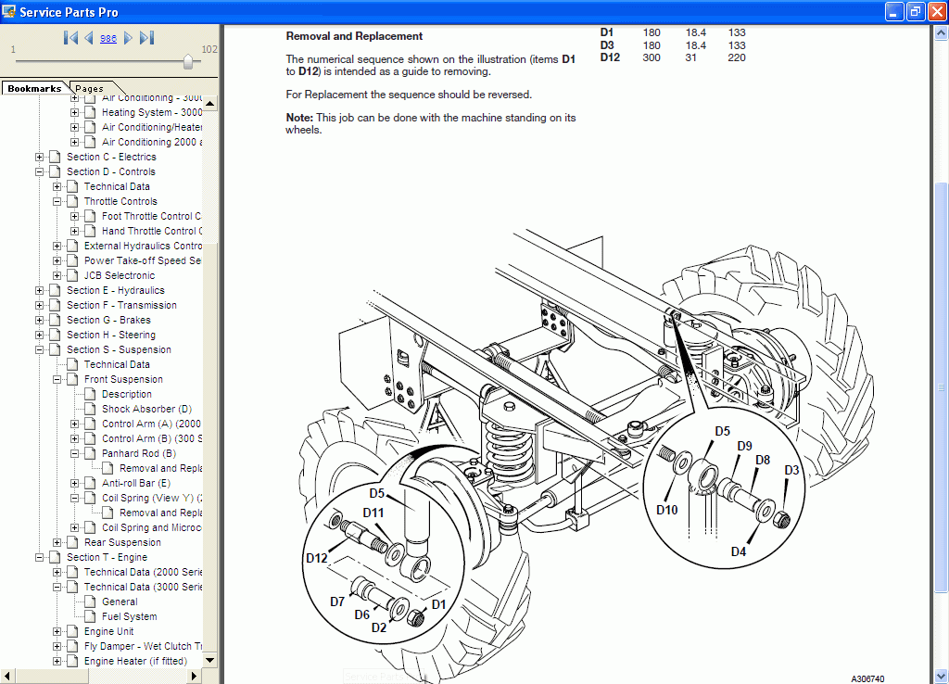The width and height of the screenshot is (949, 684).
Task: Expand the Section C - Electrics bookmark
Action: (x=38, y=157)
